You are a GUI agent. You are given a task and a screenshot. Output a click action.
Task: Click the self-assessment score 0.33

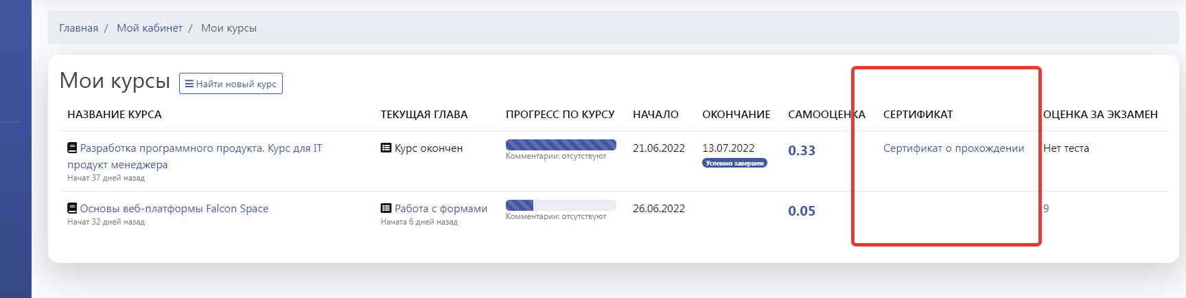(802, 150)
